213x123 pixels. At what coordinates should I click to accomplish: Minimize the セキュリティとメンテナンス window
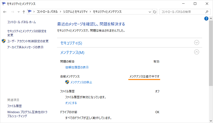pos(183,4)
